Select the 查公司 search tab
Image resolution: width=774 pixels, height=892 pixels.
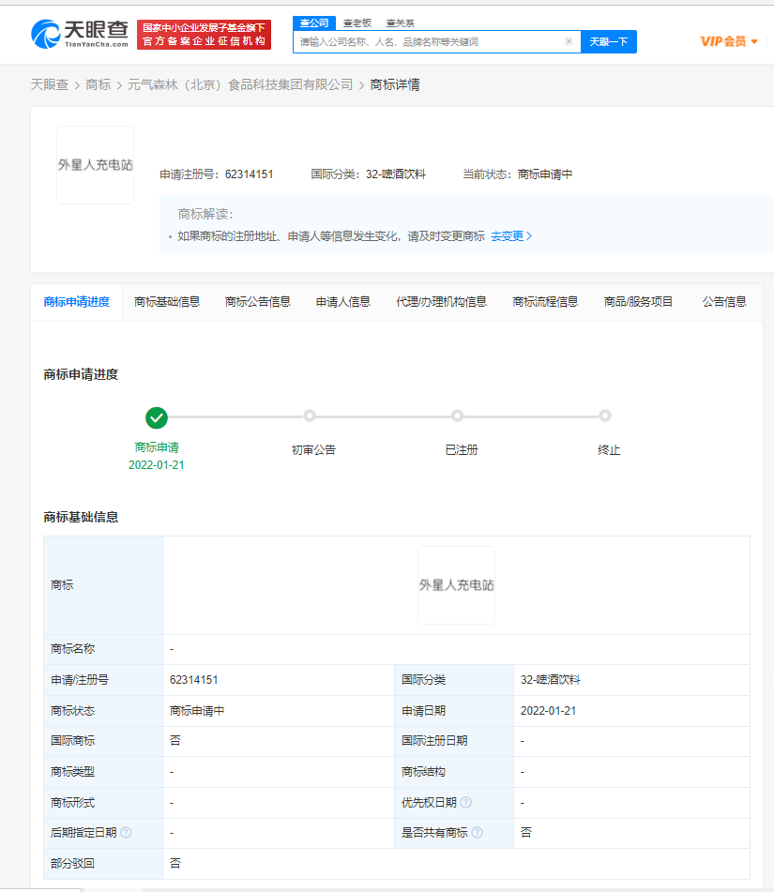(313, 23)
